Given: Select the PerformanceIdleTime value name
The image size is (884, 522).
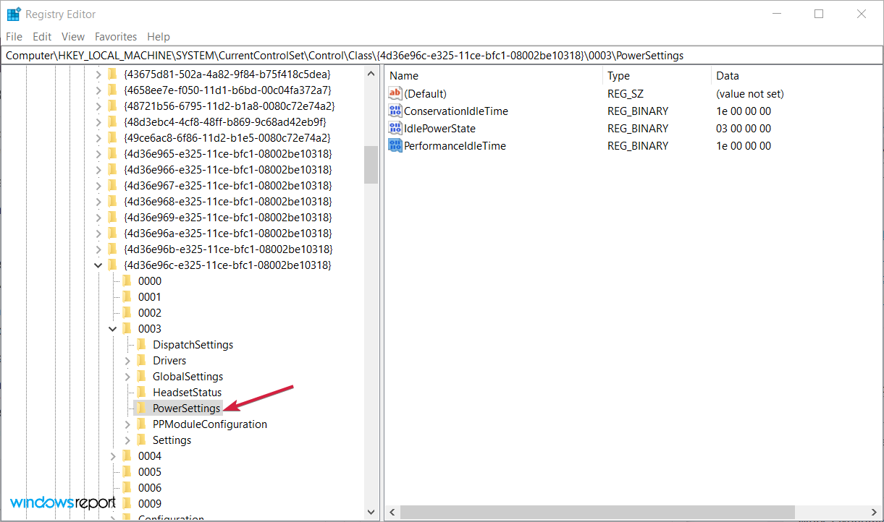Looking at the screenshot, I should (x=455, y=146).
